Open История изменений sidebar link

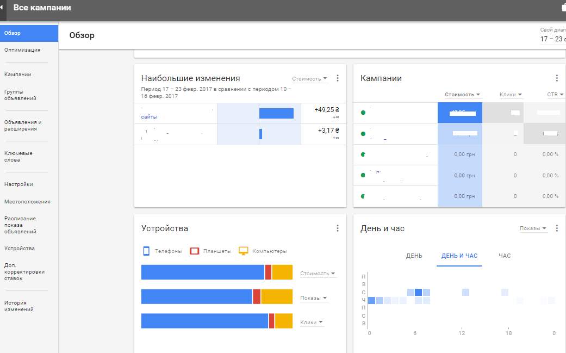(x=19, y=306)
